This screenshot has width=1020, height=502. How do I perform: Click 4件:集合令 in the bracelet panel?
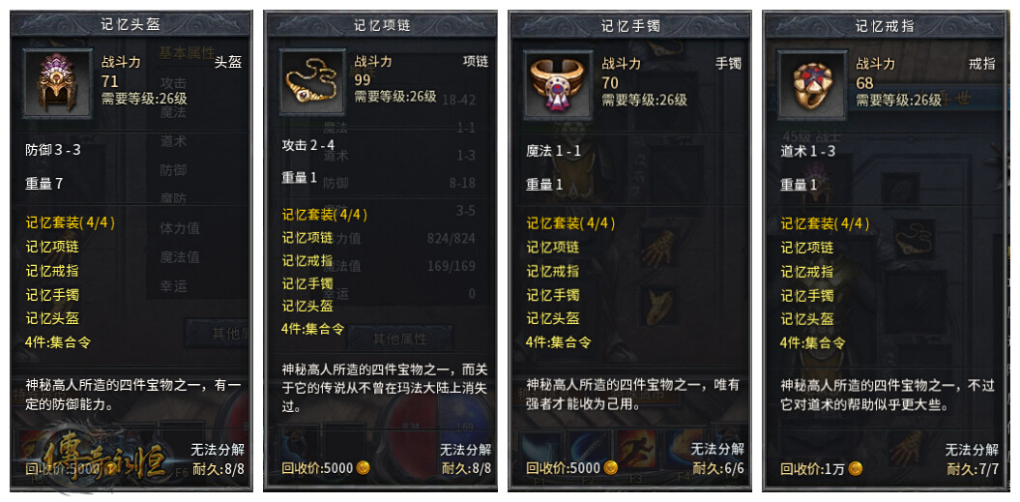point(559,341)
